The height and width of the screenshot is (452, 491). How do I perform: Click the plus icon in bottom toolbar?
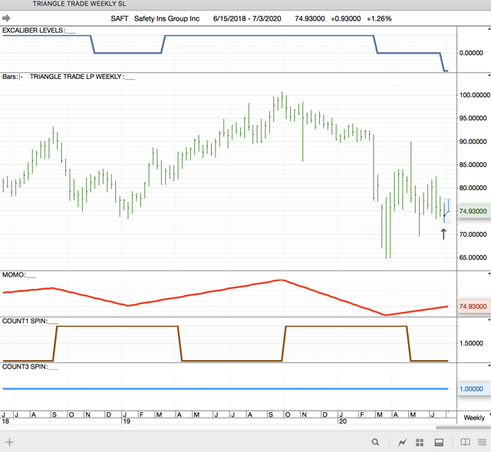click(9, 442)
